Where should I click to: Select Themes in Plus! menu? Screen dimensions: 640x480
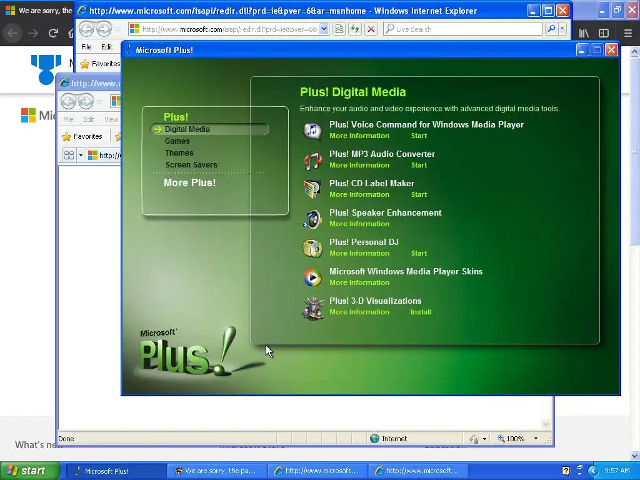179,152
